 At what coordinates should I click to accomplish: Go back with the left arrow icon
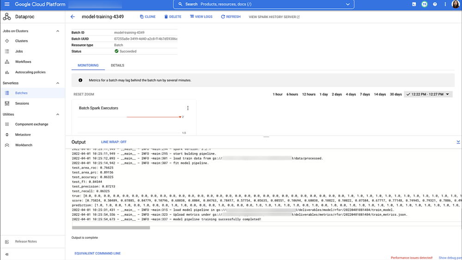pos(73,17)
